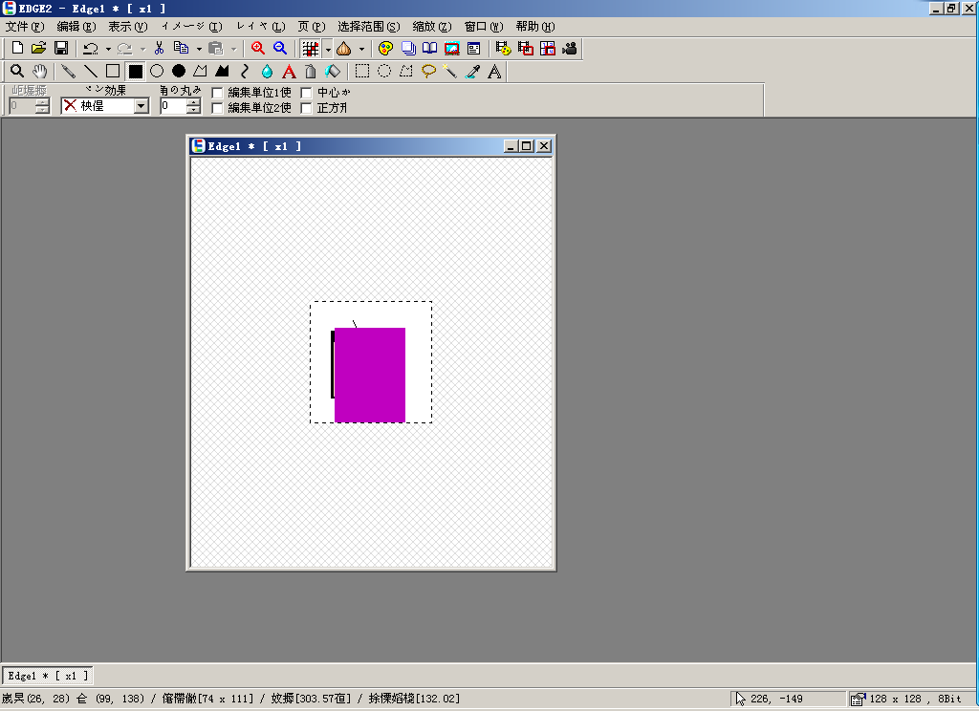Screen dimensions: 979x711
Task: Open the 文件(F) menu
Action: pos(25,26)
